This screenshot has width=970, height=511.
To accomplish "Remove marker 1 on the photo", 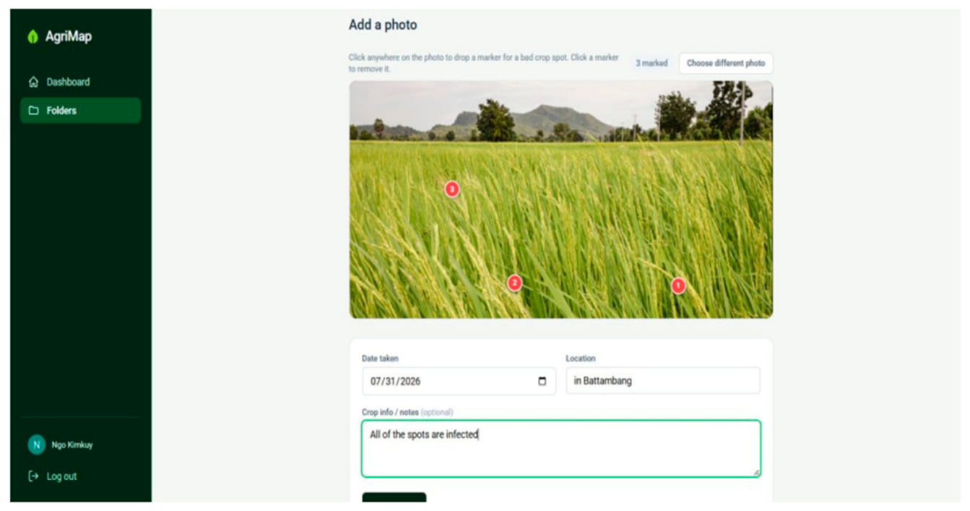I will [677, 285].
